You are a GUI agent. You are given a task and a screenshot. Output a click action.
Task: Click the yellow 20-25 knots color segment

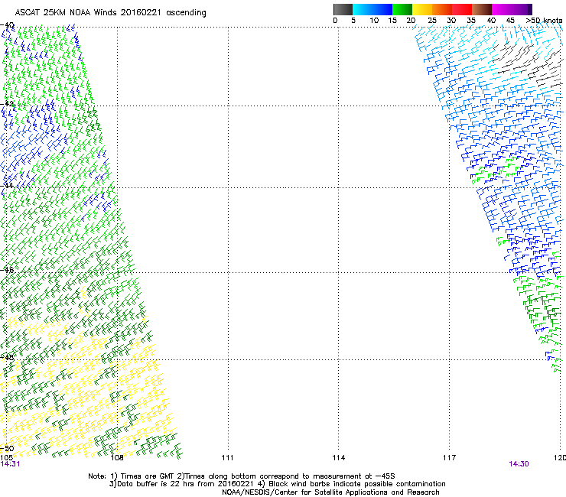pos(422,9)
